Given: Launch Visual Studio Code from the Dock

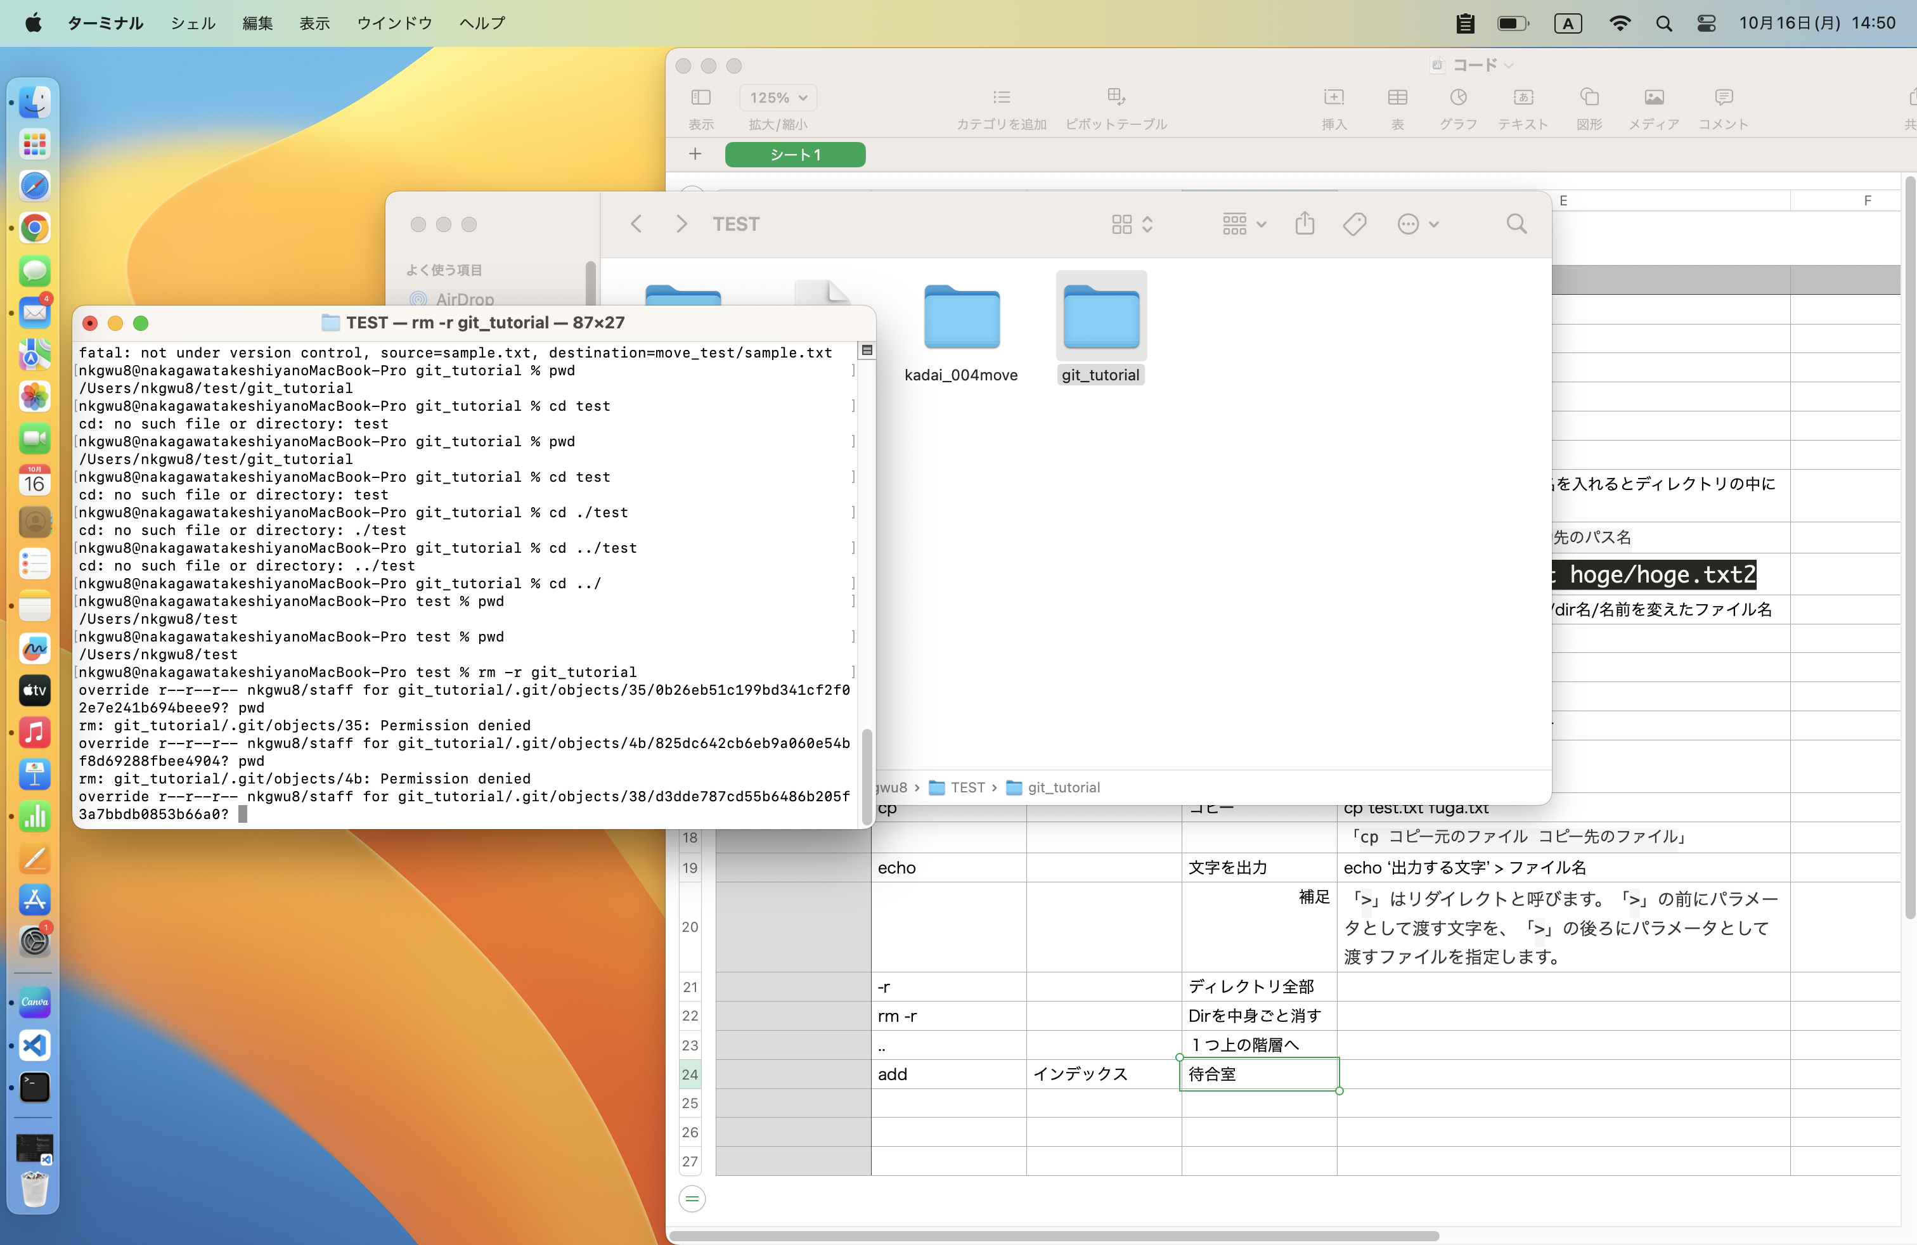Looking at the screenshot, I should pos(34,1045).
